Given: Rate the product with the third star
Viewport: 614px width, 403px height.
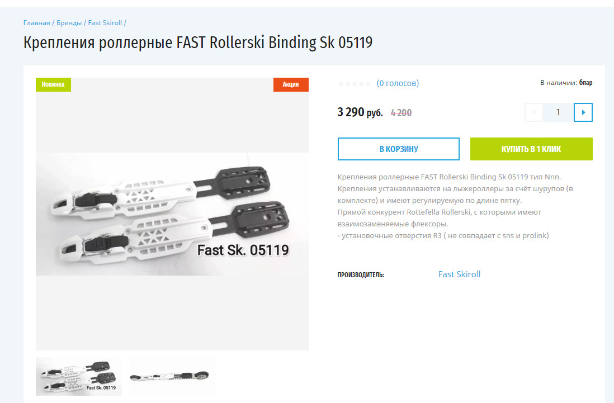Looking at the screenshot, I should pos(354,84).
